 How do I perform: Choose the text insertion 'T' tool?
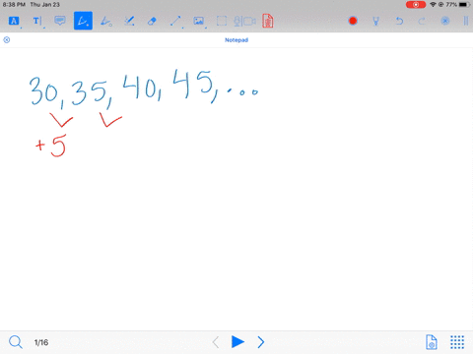36,21
